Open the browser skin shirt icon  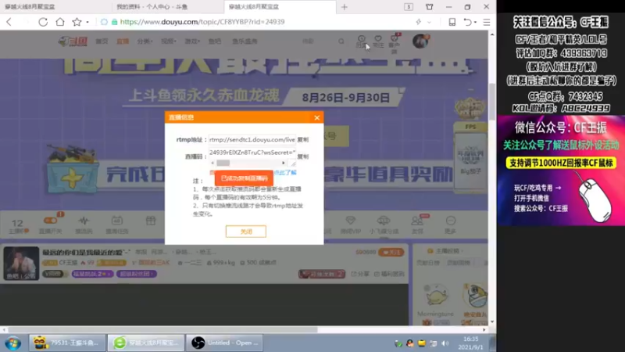point(429,7)
